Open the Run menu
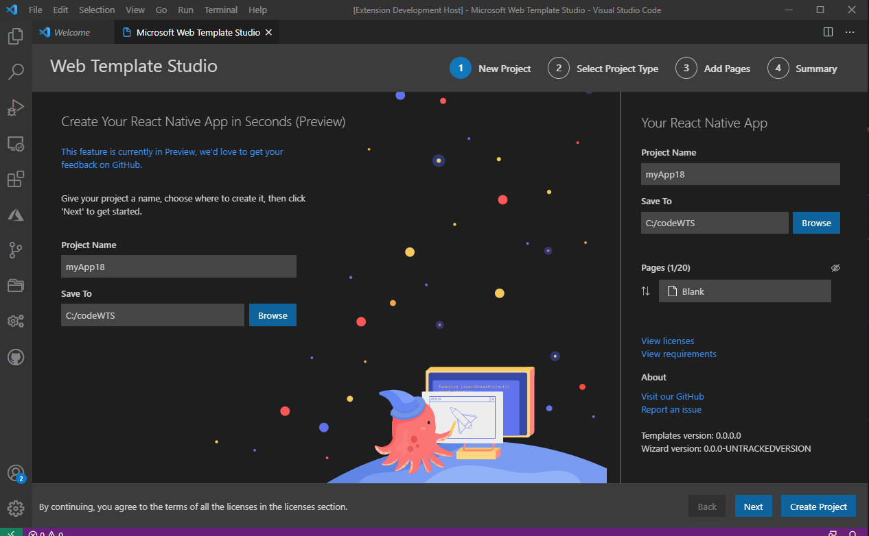The height and width of the screenshot is (536, 869). point(185,10)
